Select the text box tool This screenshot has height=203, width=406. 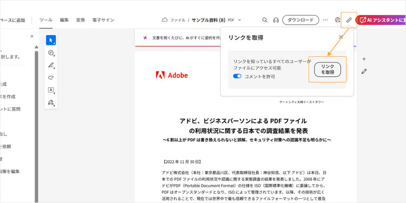point(51,90)
